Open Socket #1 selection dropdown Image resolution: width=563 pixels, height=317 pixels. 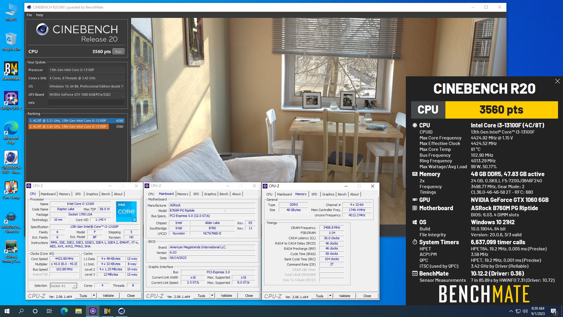(x=63, y=286)
